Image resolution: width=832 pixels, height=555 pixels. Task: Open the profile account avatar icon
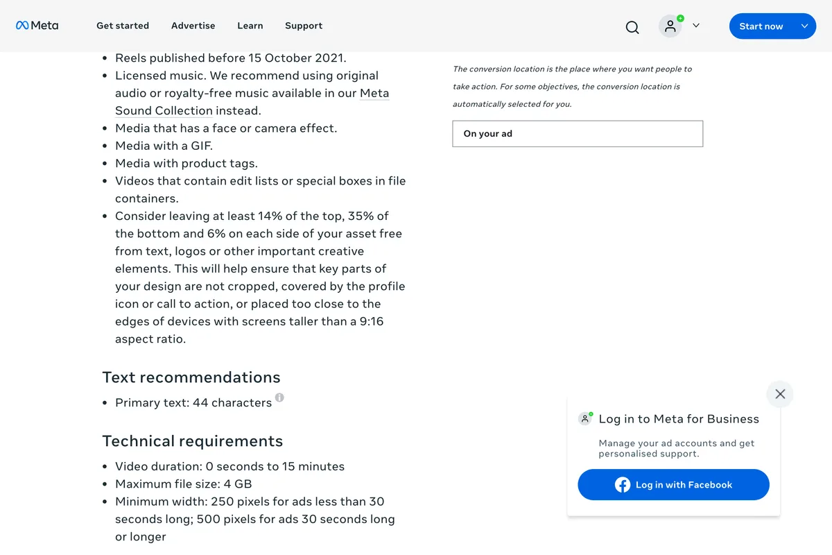(670, 26)
